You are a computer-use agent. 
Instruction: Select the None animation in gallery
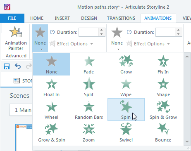(x=52, y=64)
